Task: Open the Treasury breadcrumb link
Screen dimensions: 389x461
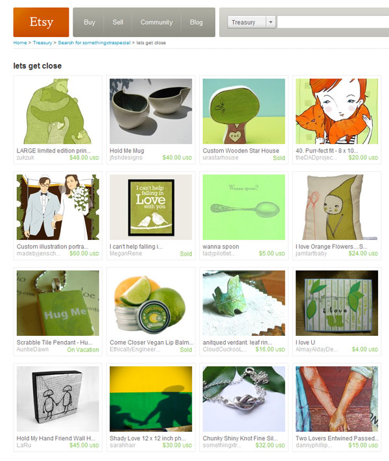Action: pos(42,43)
